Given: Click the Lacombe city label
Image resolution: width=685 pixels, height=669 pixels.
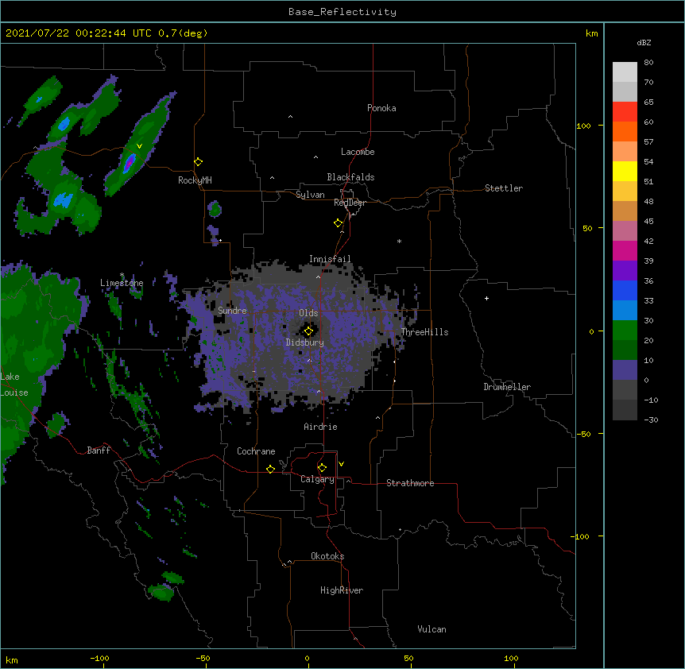Looking at the screenshot, I should coord(358,152).
